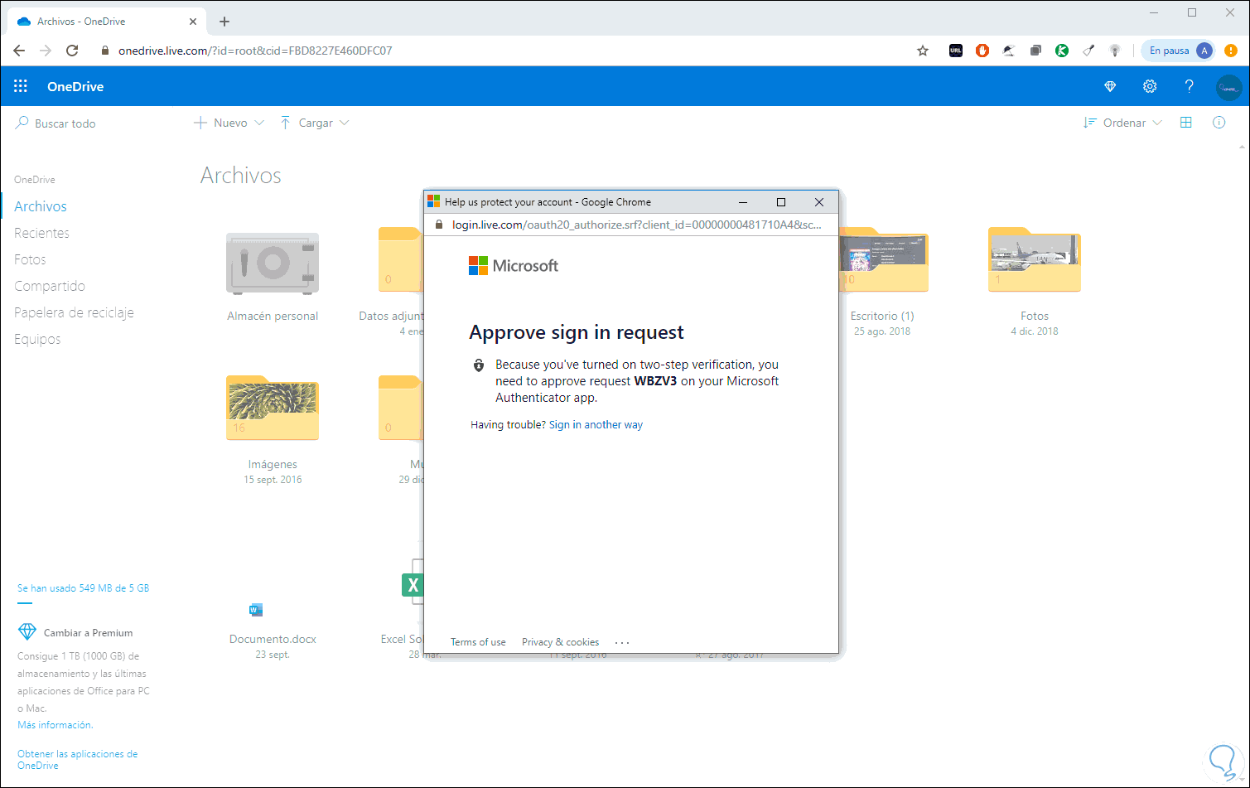The height and width of the screenshot is (788, 1250).
Task: Click the orange stop-hand extension icon
Action: (x=982, y=51)
